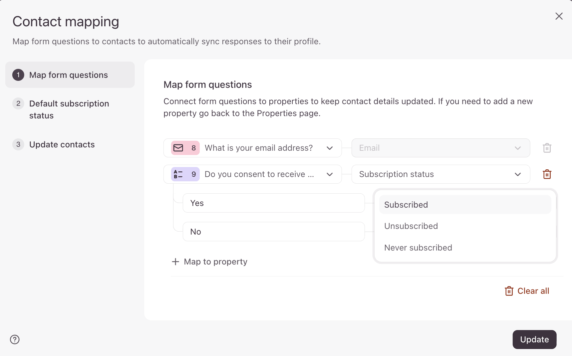Click the trash icon next to Clear all
This screenshot has width=572, height=356.
(509, 291)
